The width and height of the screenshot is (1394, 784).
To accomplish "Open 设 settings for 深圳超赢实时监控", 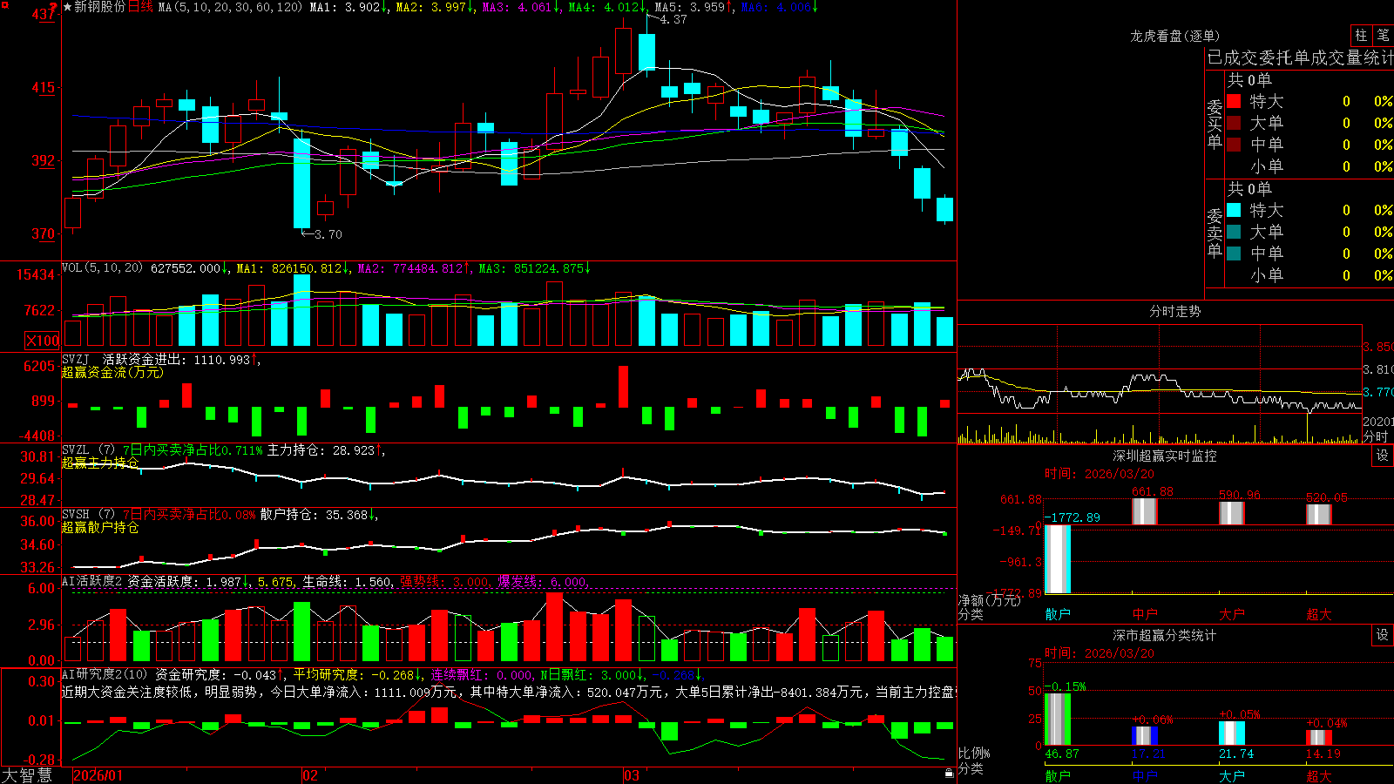I will [1383, 456].
